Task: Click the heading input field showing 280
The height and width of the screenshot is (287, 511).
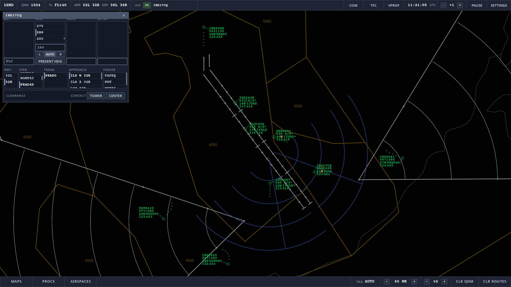Action: pyautogui.click(x=50, y=48)
